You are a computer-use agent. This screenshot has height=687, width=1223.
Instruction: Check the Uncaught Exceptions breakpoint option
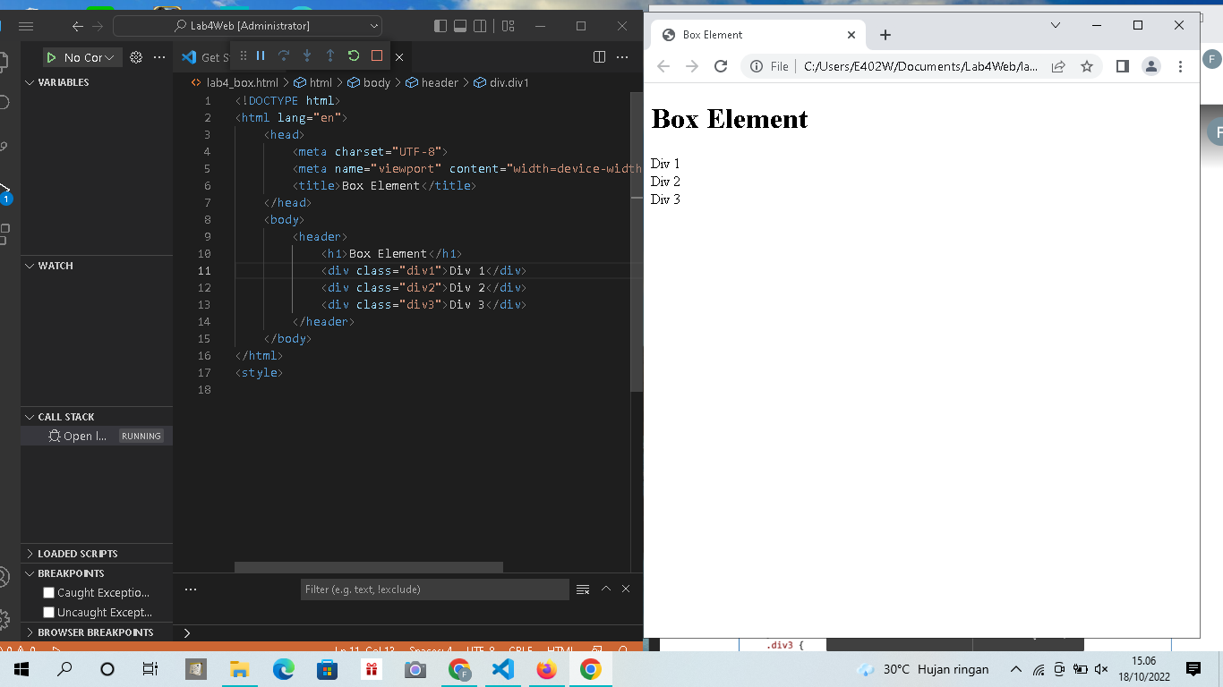[x=48, y=612]
